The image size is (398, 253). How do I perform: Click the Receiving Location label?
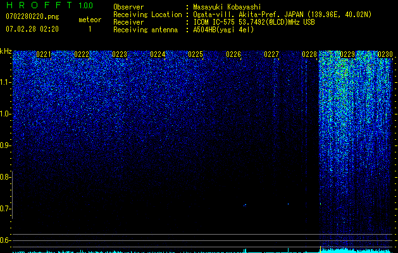point(147,15)
